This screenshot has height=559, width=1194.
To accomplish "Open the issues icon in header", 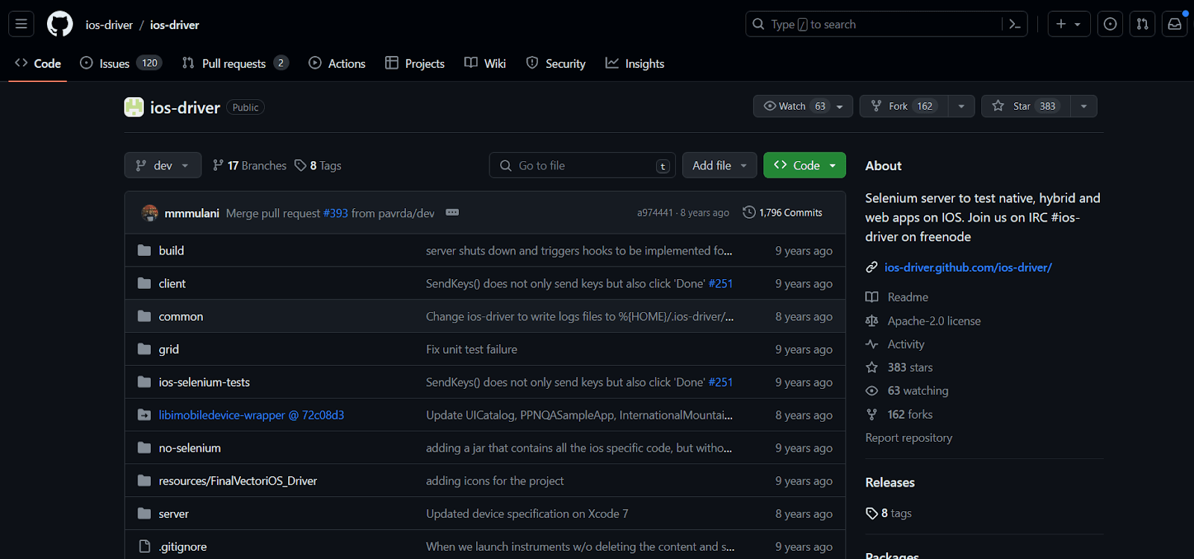I will 1110,25.
